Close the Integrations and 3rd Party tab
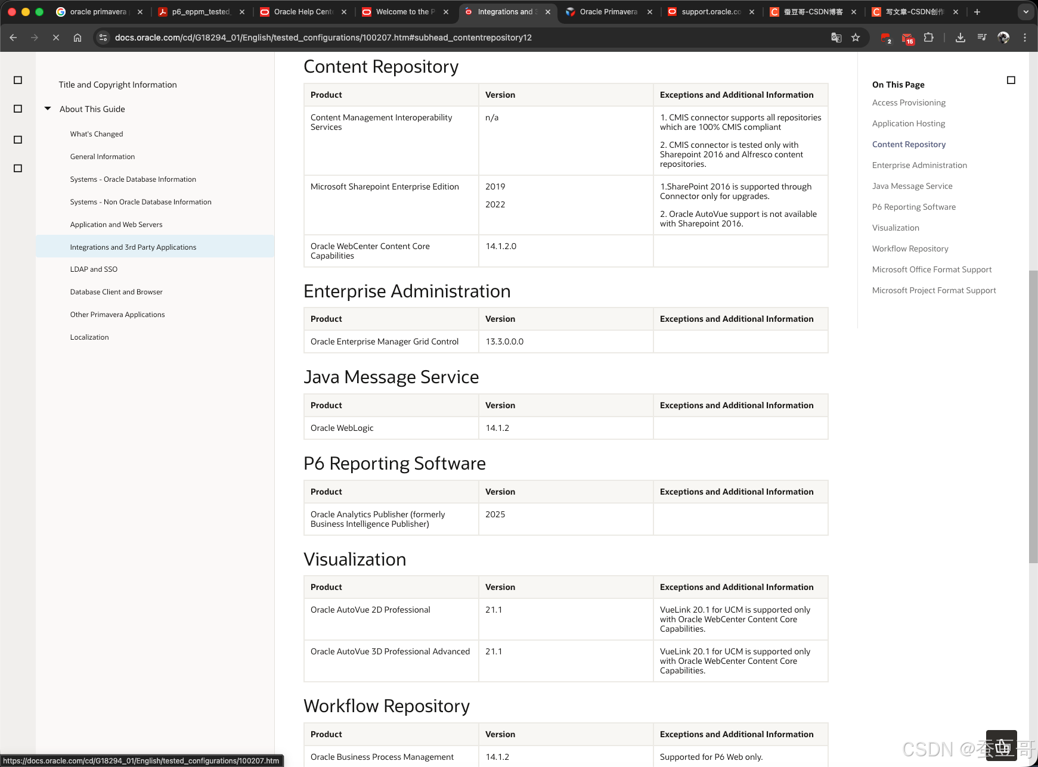 [x=548, y=12]
